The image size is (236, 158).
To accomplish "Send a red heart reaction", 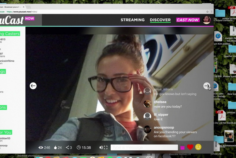I will (x=190, y=147).
